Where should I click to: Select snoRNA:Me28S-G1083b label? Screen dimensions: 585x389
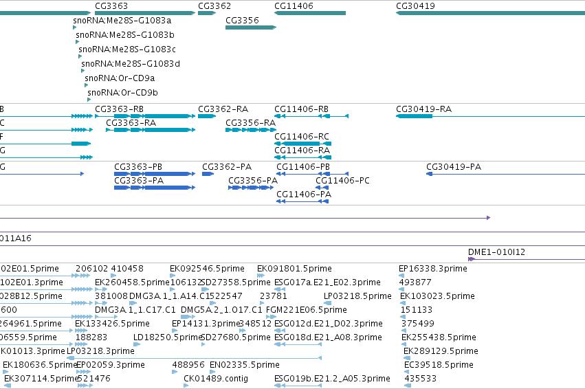click(x=125, y=34)
